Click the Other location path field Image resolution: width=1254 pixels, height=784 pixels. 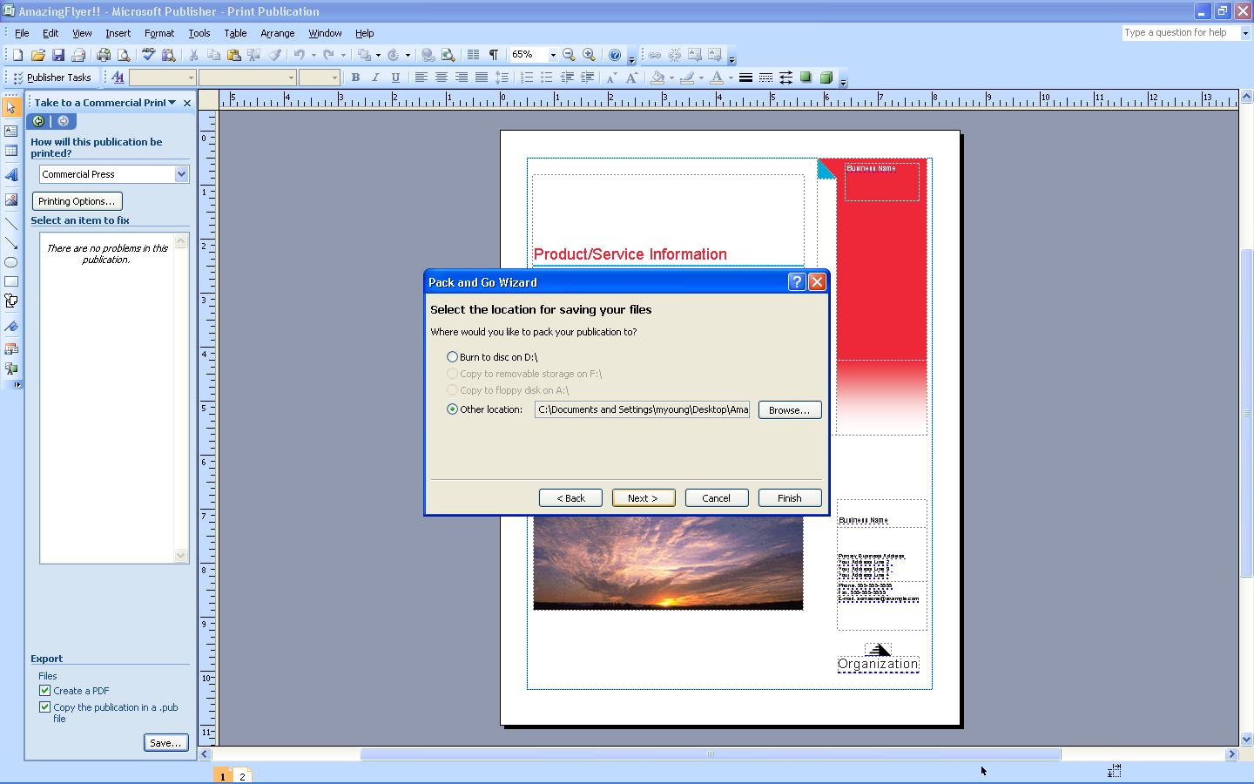(642, 409)
